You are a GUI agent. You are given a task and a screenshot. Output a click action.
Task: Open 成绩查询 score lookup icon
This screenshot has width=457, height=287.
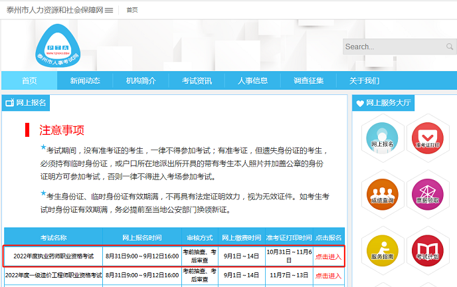pos(383,191)
